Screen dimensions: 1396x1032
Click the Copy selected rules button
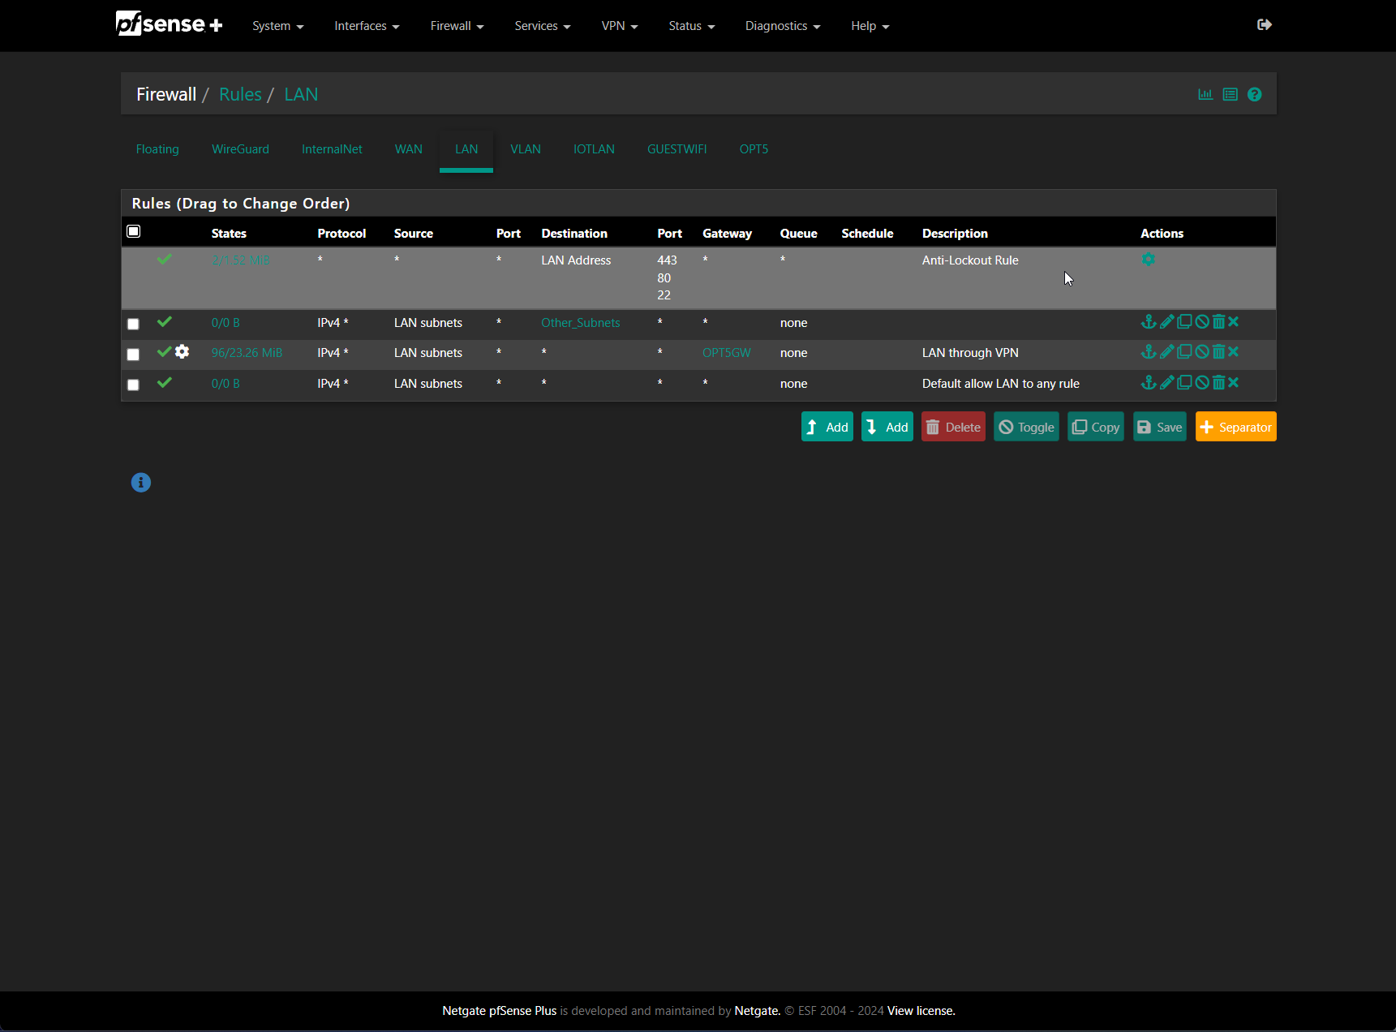coord(1096,427)
